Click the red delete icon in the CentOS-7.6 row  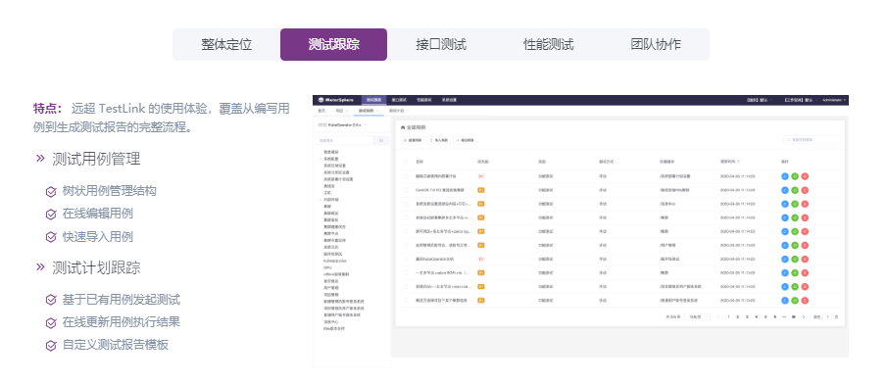(805, 190)
